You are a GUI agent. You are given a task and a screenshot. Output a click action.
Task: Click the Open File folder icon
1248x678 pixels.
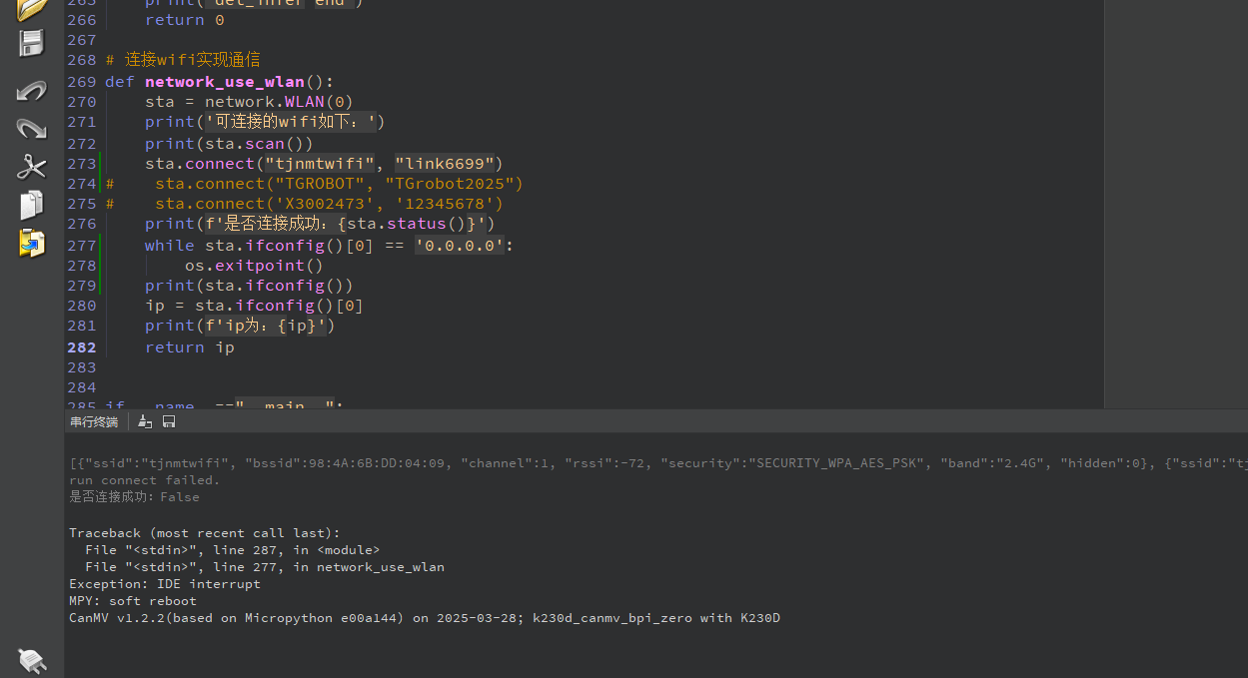pyautogui.click(x=32, y=9)
